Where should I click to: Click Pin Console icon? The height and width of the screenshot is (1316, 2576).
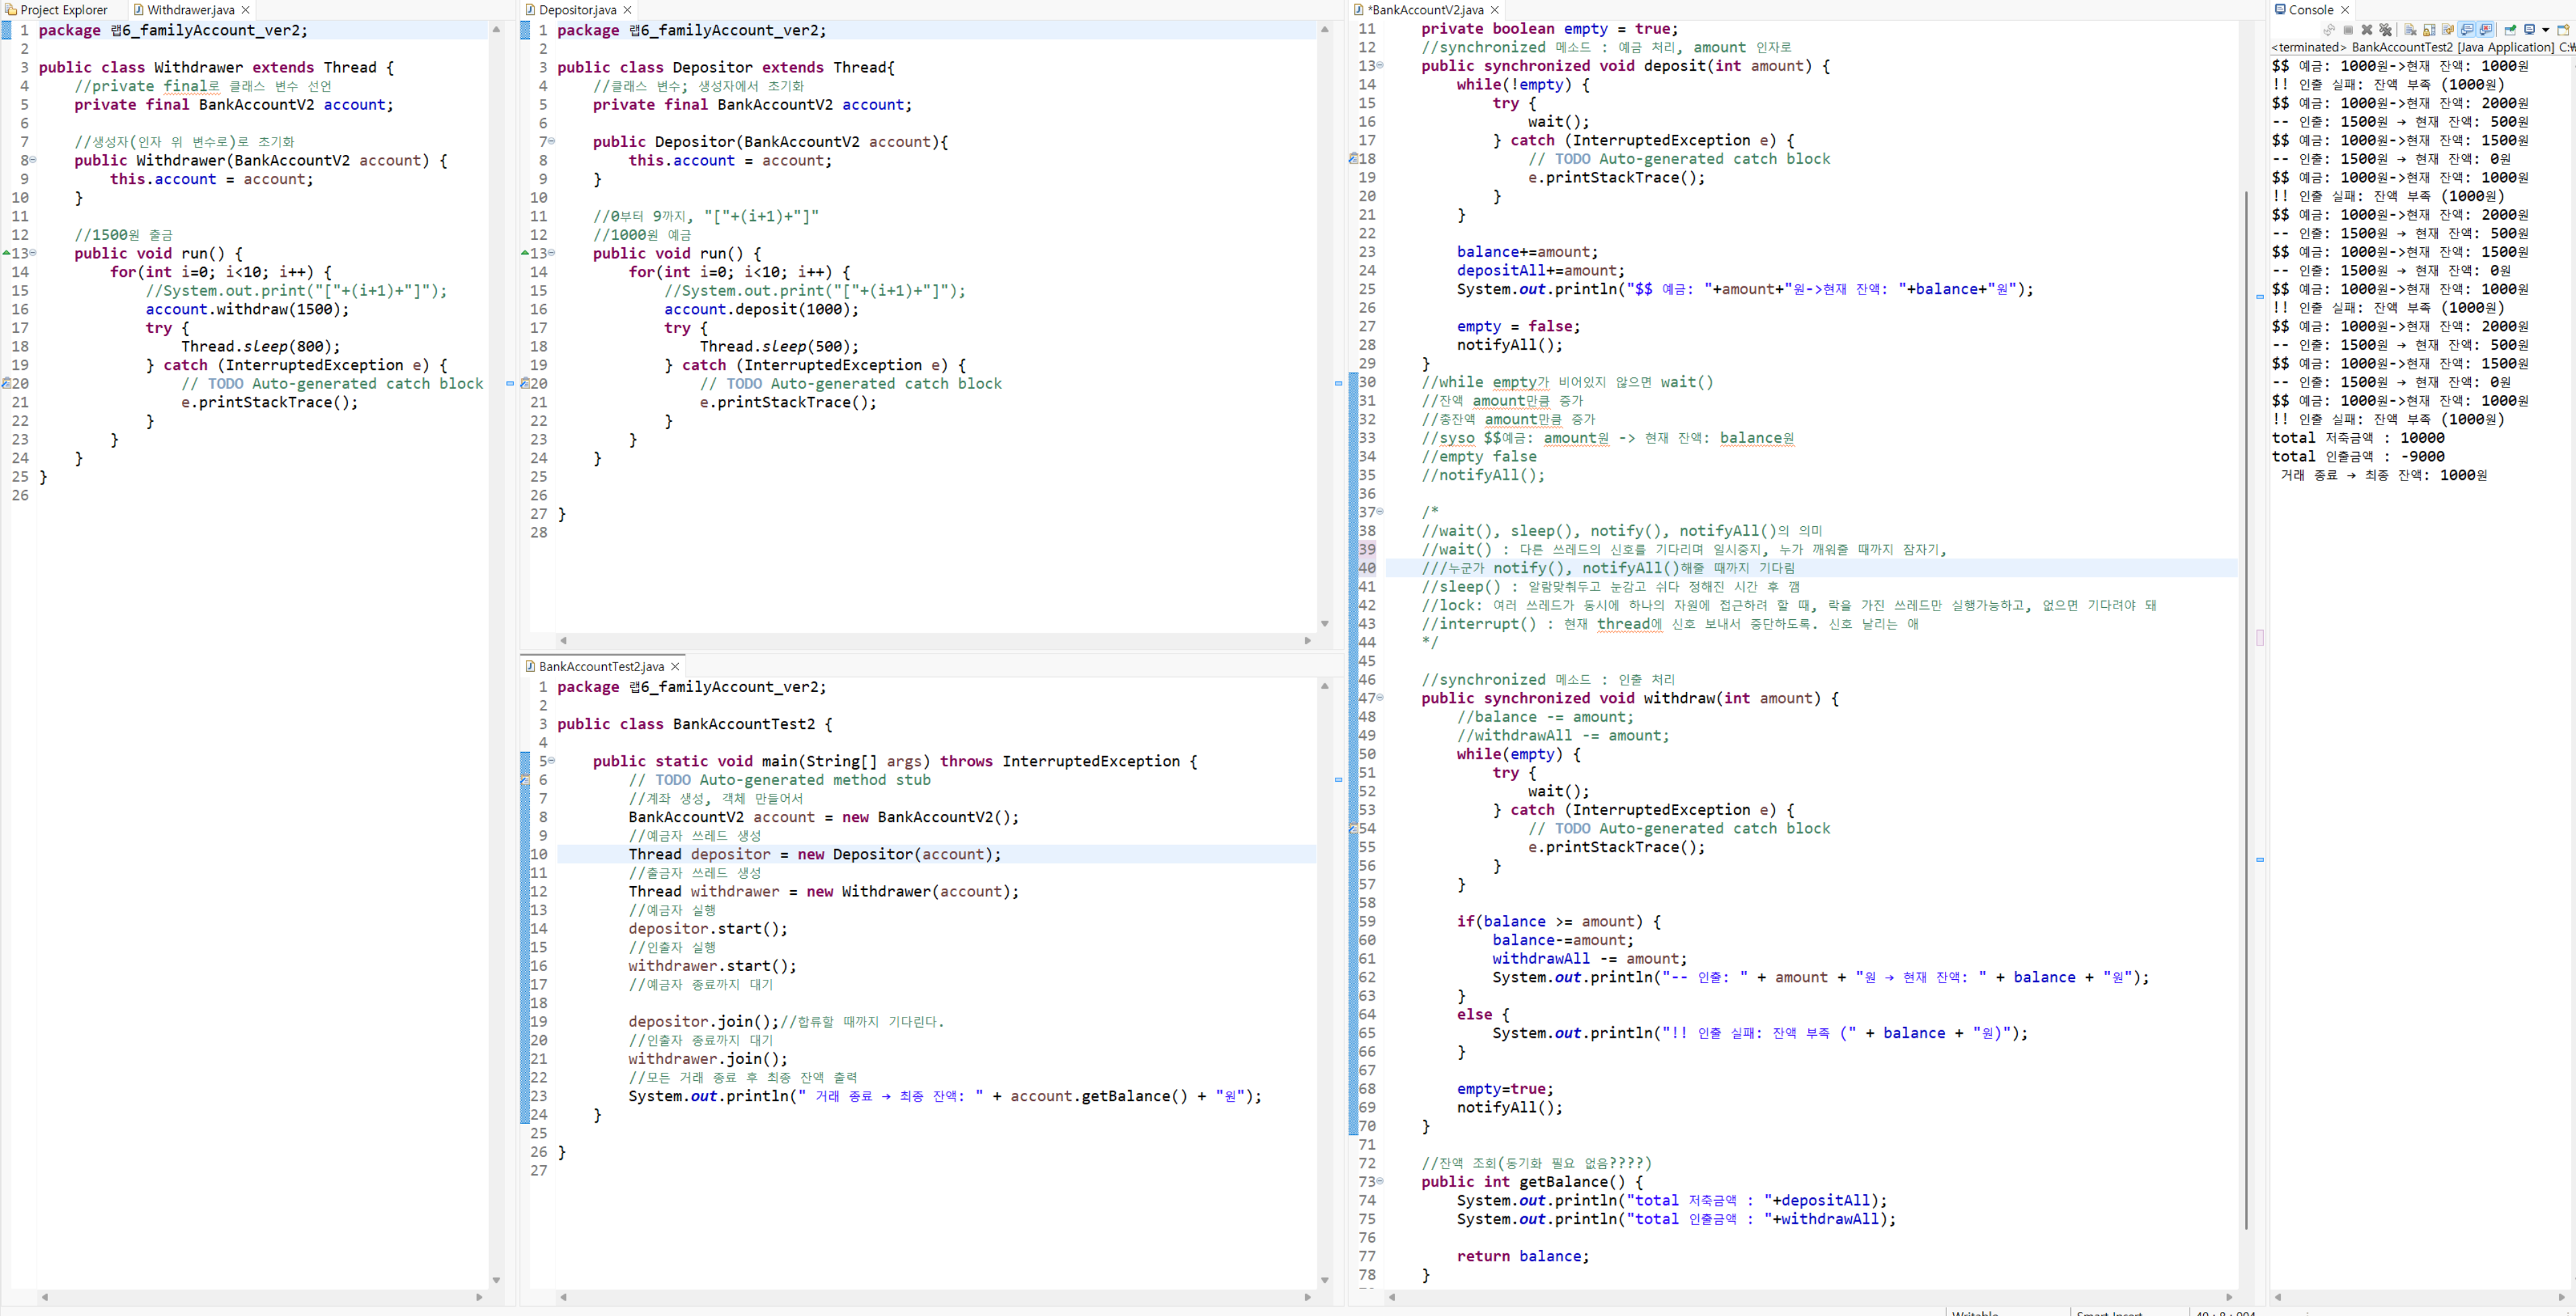tap(2510, 30)
